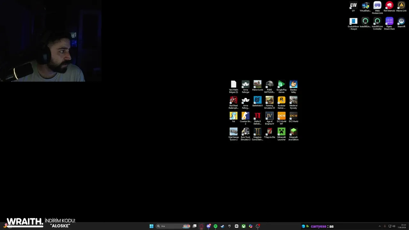The height and width of the screenshot is (230, 409).
Task: Open the volume speaker tray icon
Action: 394,226
